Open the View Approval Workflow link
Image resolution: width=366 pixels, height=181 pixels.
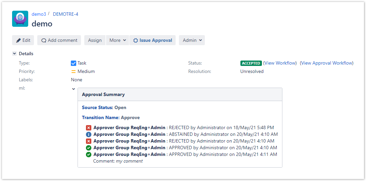[x=326, y=63]
